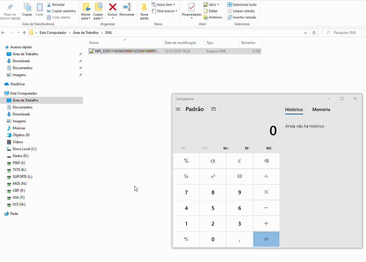Image resolution: width=366 pixels, height=262 pixels.
Task: Click the Propriedades checkmark icon
Action: [192, 7]
